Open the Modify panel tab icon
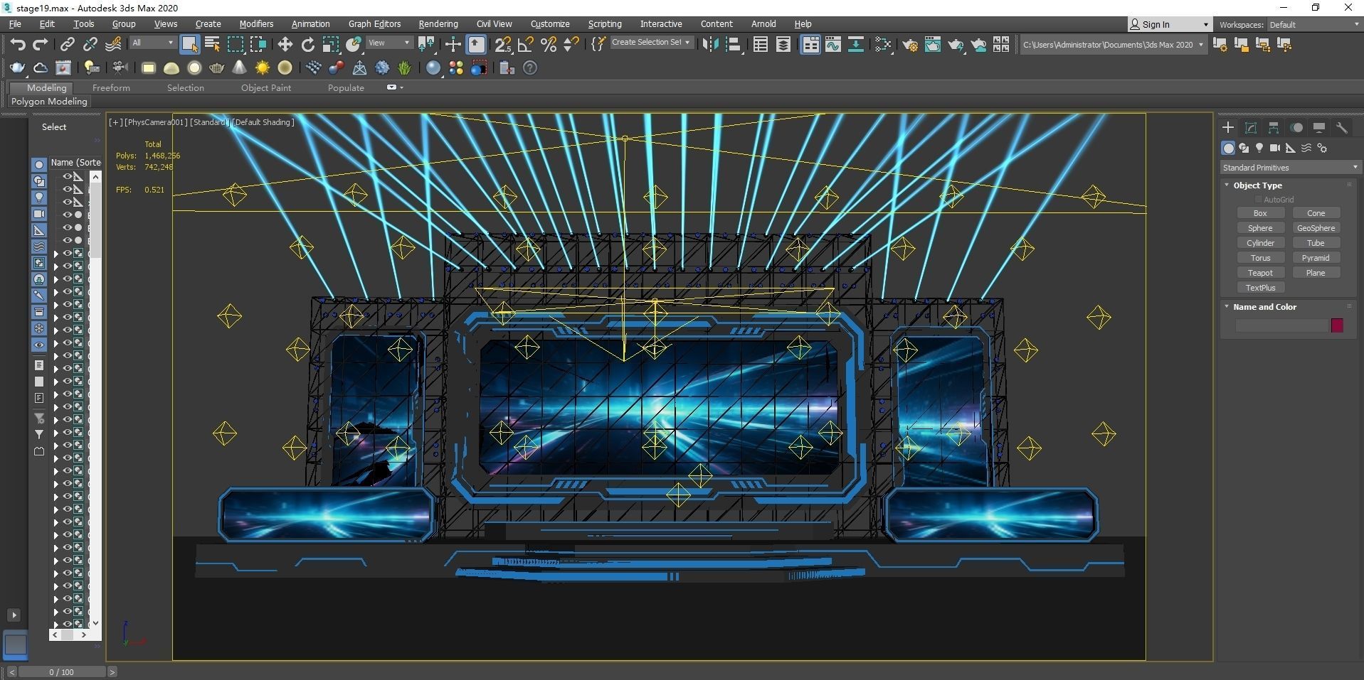 [1251, 128]
